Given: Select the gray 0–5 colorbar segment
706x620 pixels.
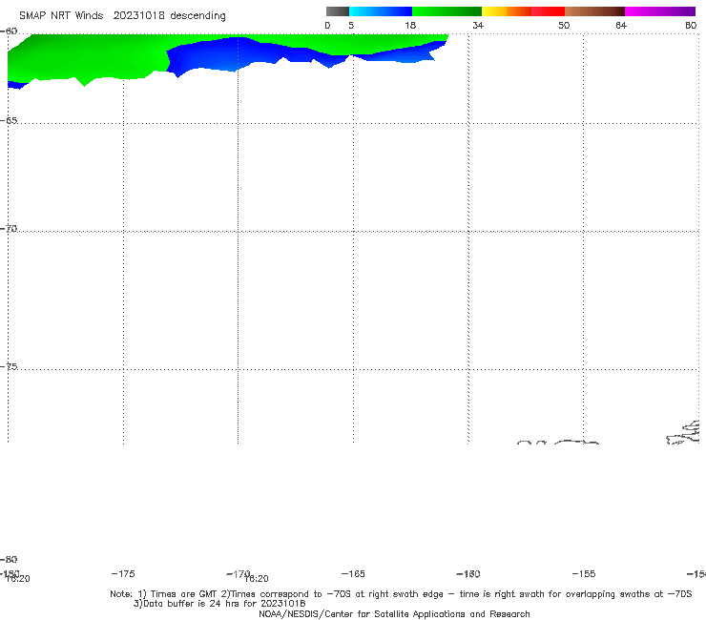Looking at the screenshot, I should 338,11.
